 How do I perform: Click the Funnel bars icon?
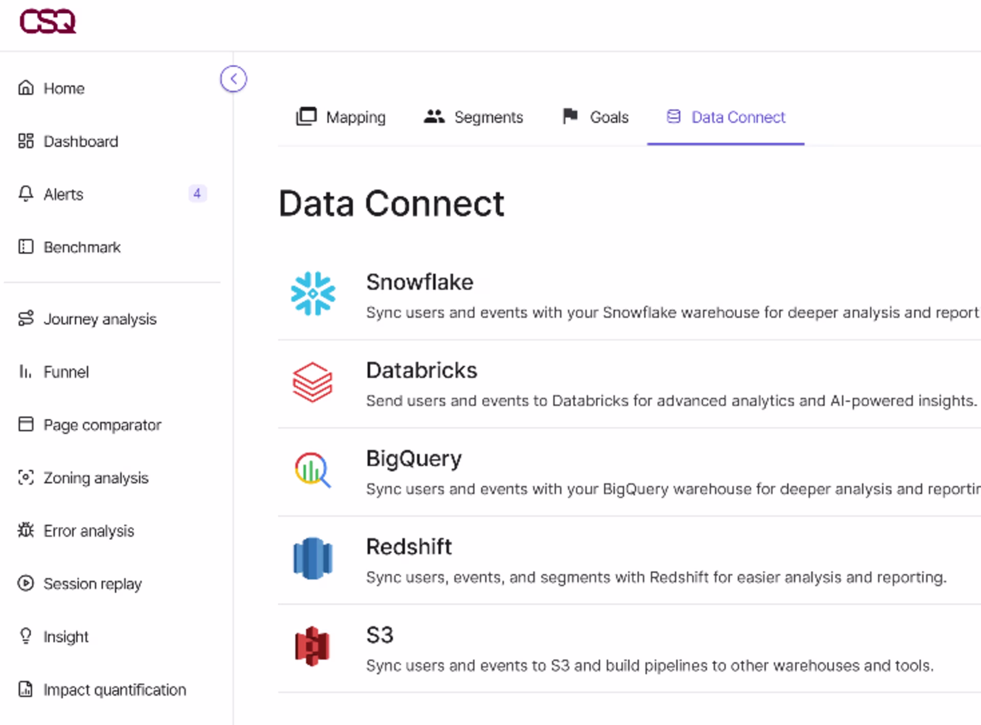tap(26, 371)
